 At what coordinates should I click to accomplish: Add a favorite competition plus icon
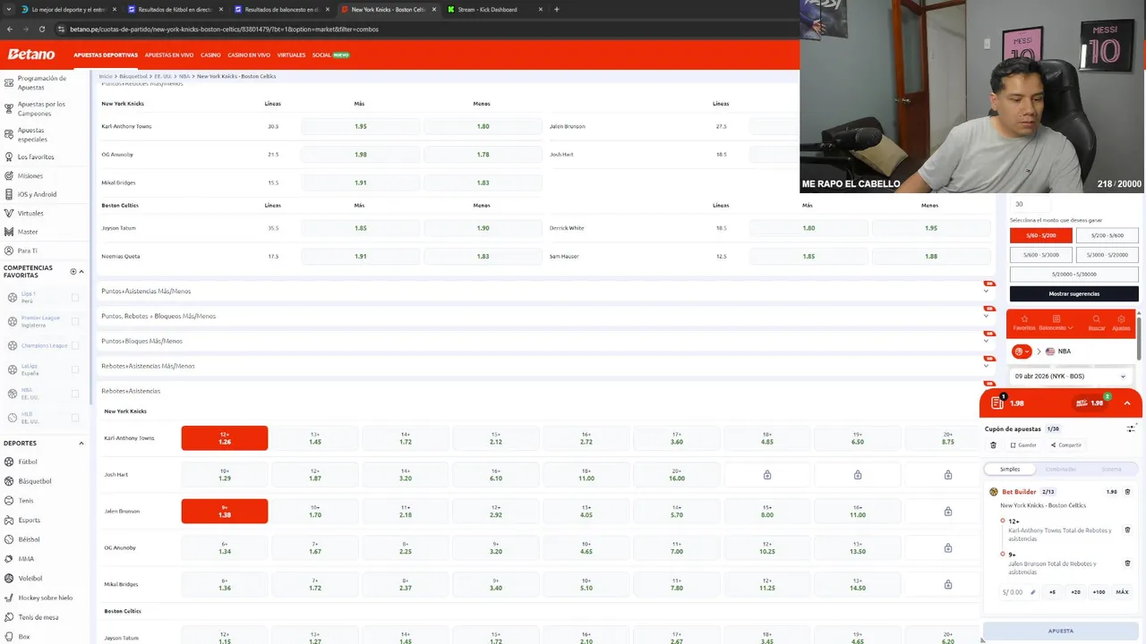[x=73, y=271]
